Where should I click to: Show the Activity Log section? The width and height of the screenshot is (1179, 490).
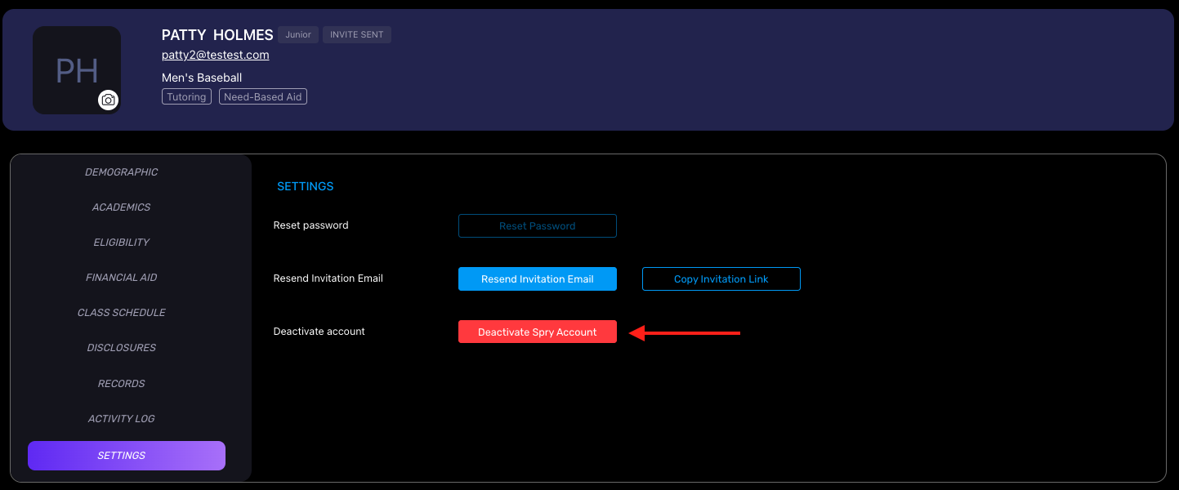122,419
